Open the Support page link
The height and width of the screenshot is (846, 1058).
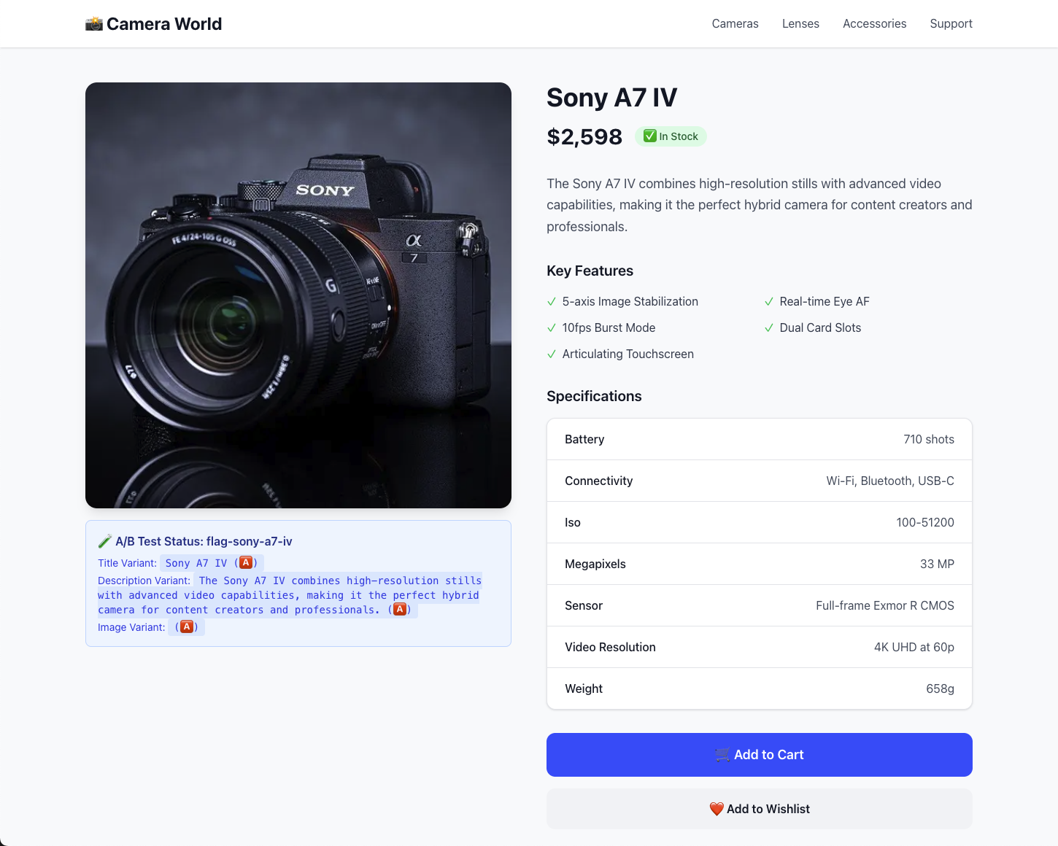[x=951, y=24]
